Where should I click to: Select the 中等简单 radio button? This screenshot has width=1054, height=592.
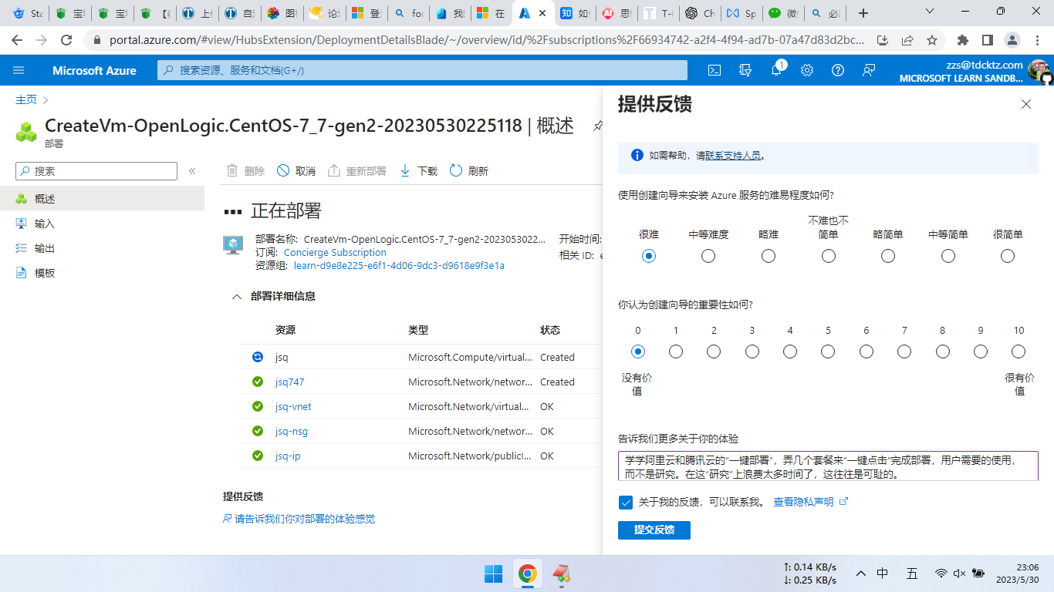(948, 256)
